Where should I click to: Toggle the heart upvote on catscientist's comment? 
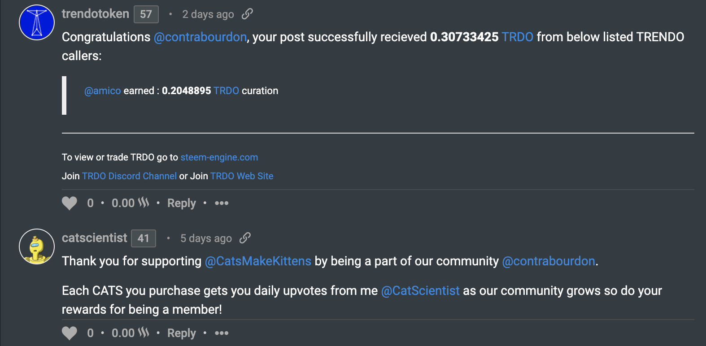70,333
